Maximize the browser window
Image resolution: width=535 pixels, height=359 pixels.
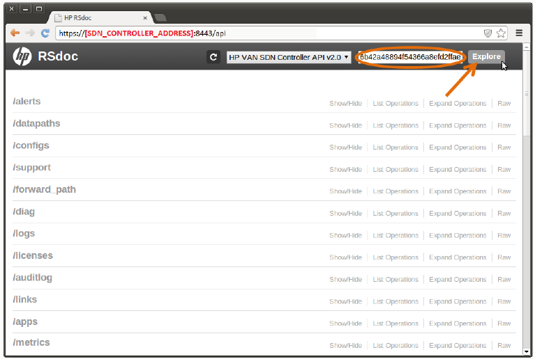(39, 9)
